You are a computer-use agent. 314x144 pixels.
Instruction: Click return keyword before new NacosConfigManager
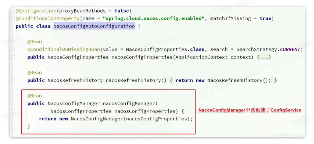[x=48, y=119]
